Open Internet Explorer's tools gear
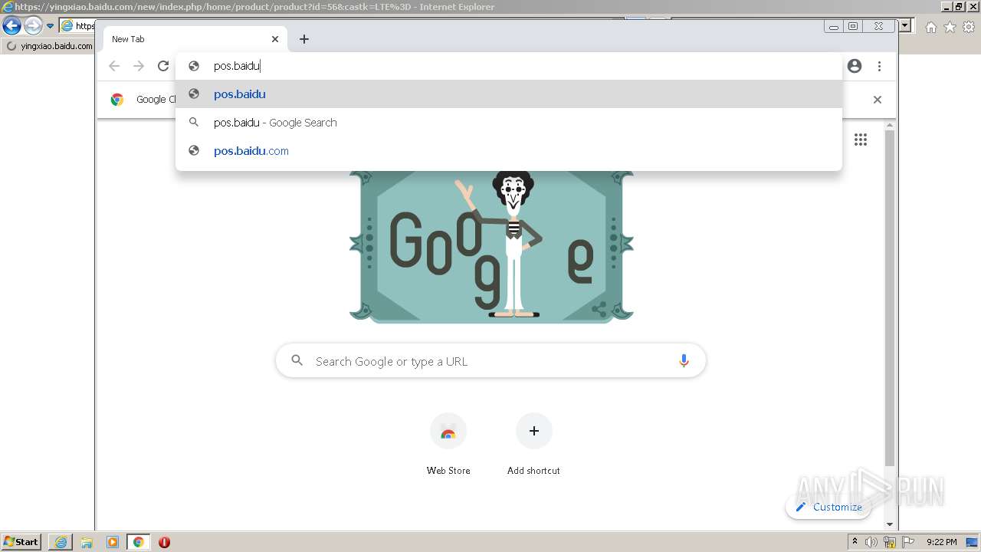981x552 pixels. click(969, 28)
